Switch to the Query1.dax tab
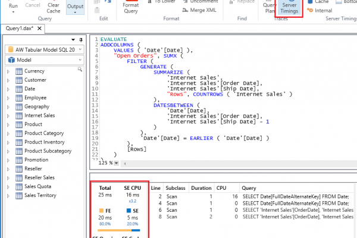The width and height of the screenshot is (357, 238). (20, 29)
